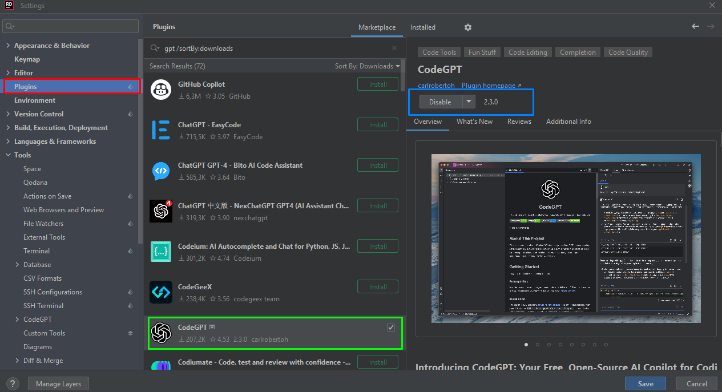Expand the Version Control section
This screenshot has width=722, height=392.
[8, 114]
